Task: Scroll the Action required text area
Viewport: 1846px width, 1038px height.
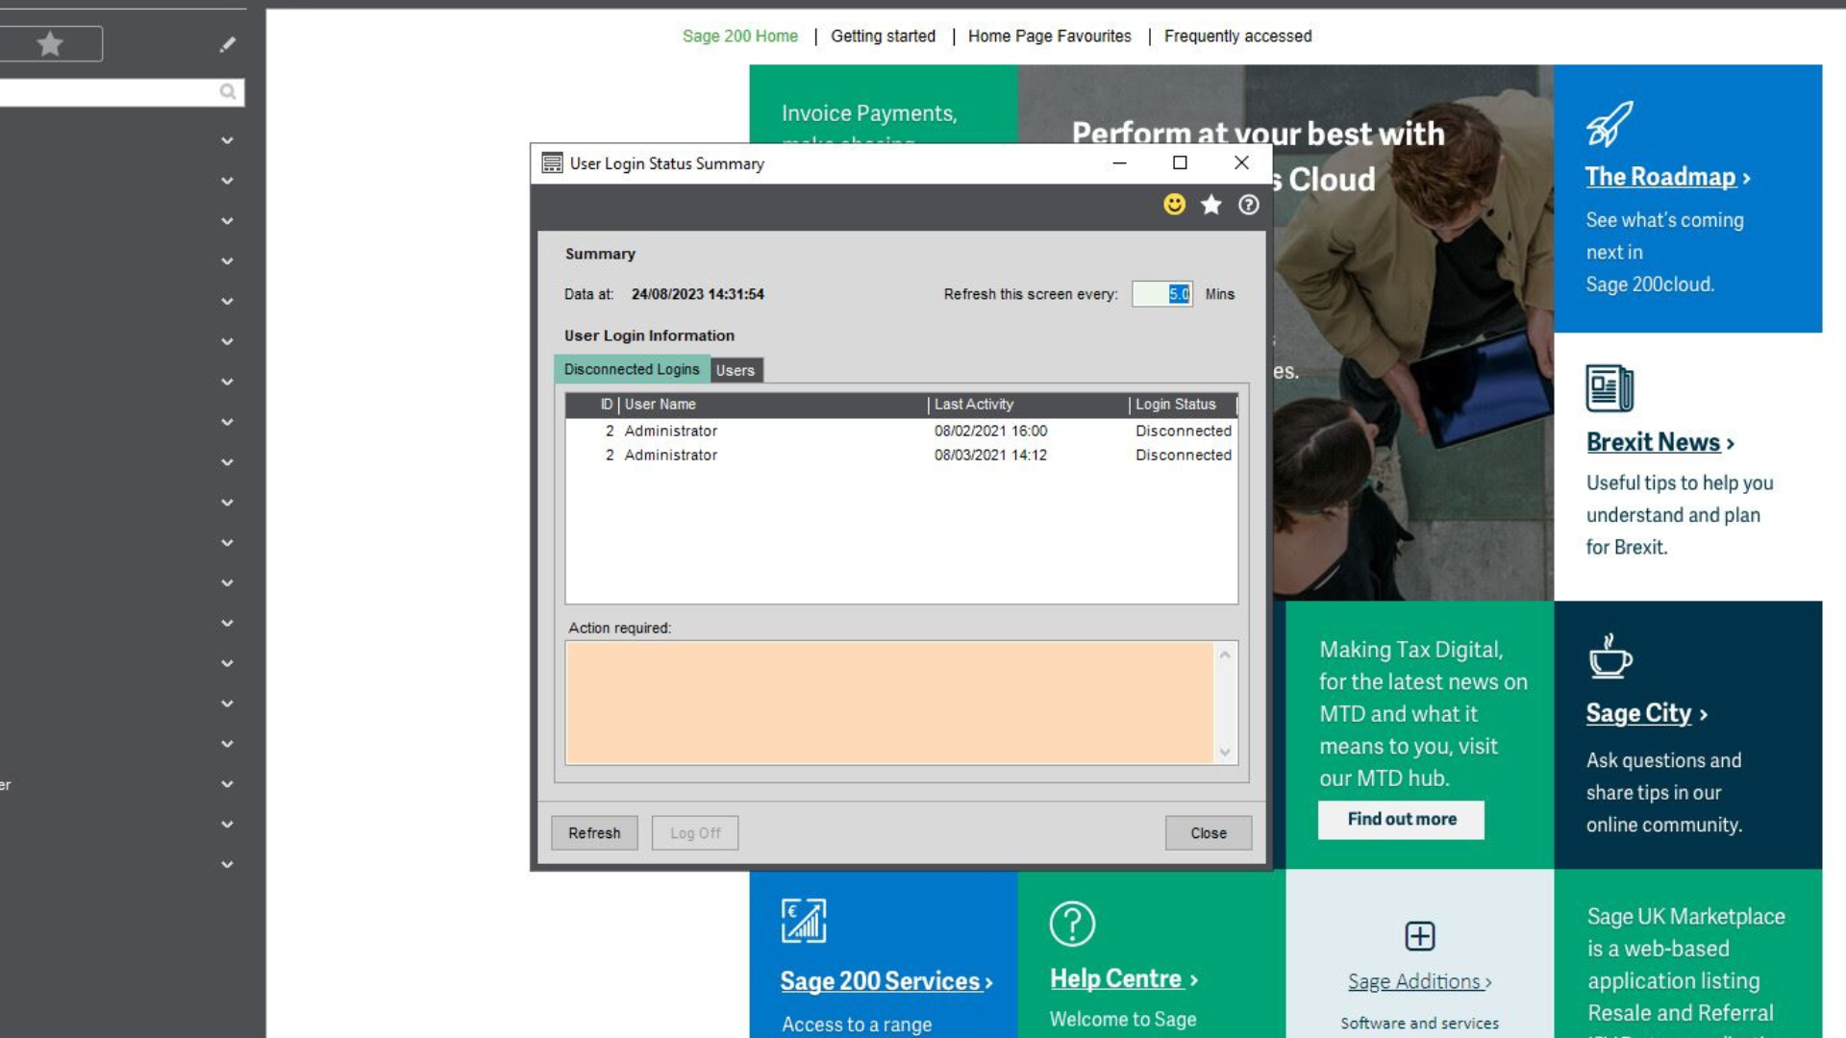Action: 1224,701
